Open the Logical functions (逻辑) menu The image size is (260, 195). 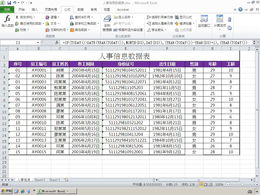(x=52, y=17)
